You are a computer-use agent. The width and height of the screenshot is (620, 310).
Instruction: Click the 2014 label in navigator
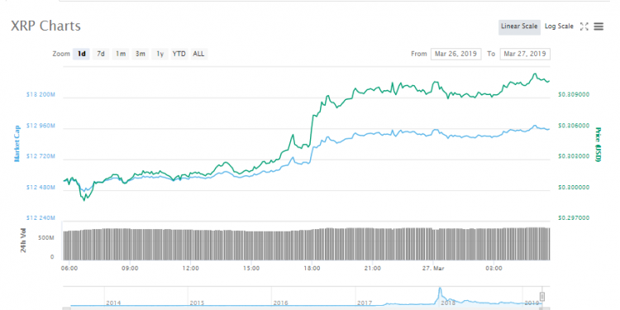[112, 303]
